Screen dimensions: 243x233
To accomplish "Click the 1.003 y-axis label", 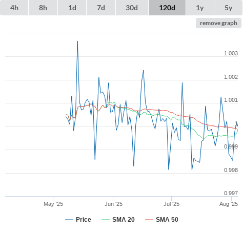I will point(231,53).
